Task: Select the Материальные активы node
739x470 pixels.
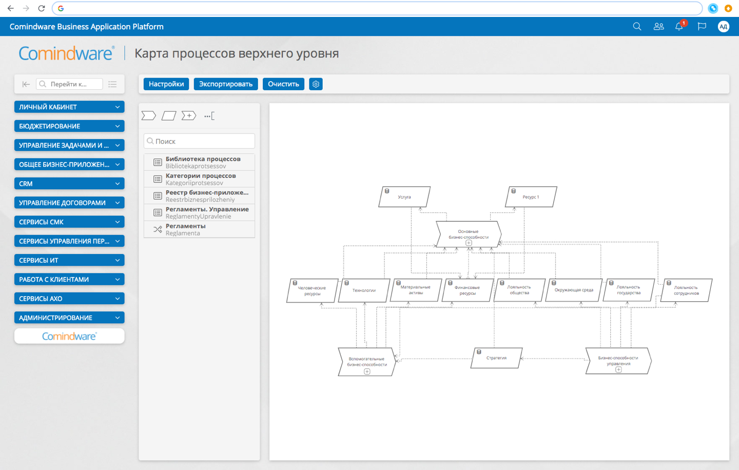Action: point(416,290)
